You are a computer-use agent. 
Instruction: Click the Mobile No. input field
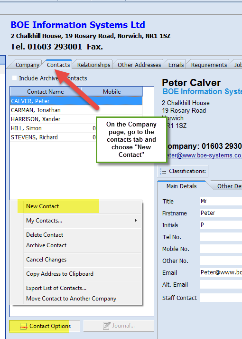pyautogui.click(x=221, y=249)
